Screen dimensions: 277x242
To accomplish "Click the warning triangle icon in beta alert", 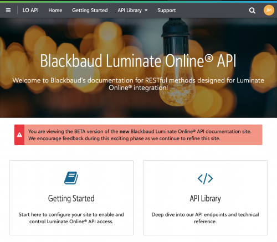I will tap(19, 135).
